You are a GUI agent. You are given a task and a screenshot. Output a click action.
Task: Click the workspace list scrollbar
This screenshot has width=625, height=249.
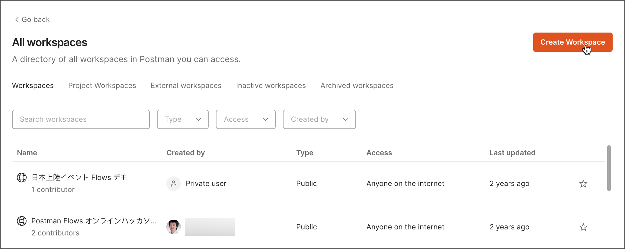tap(609, 168)
